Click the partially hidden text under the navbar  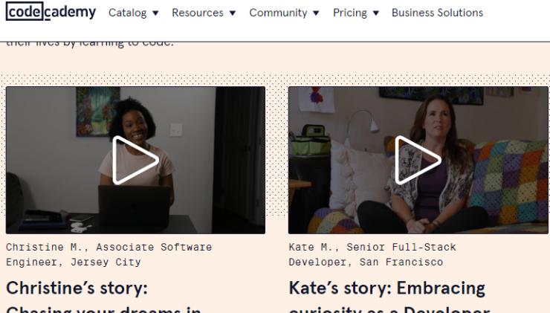pos(89,43)
